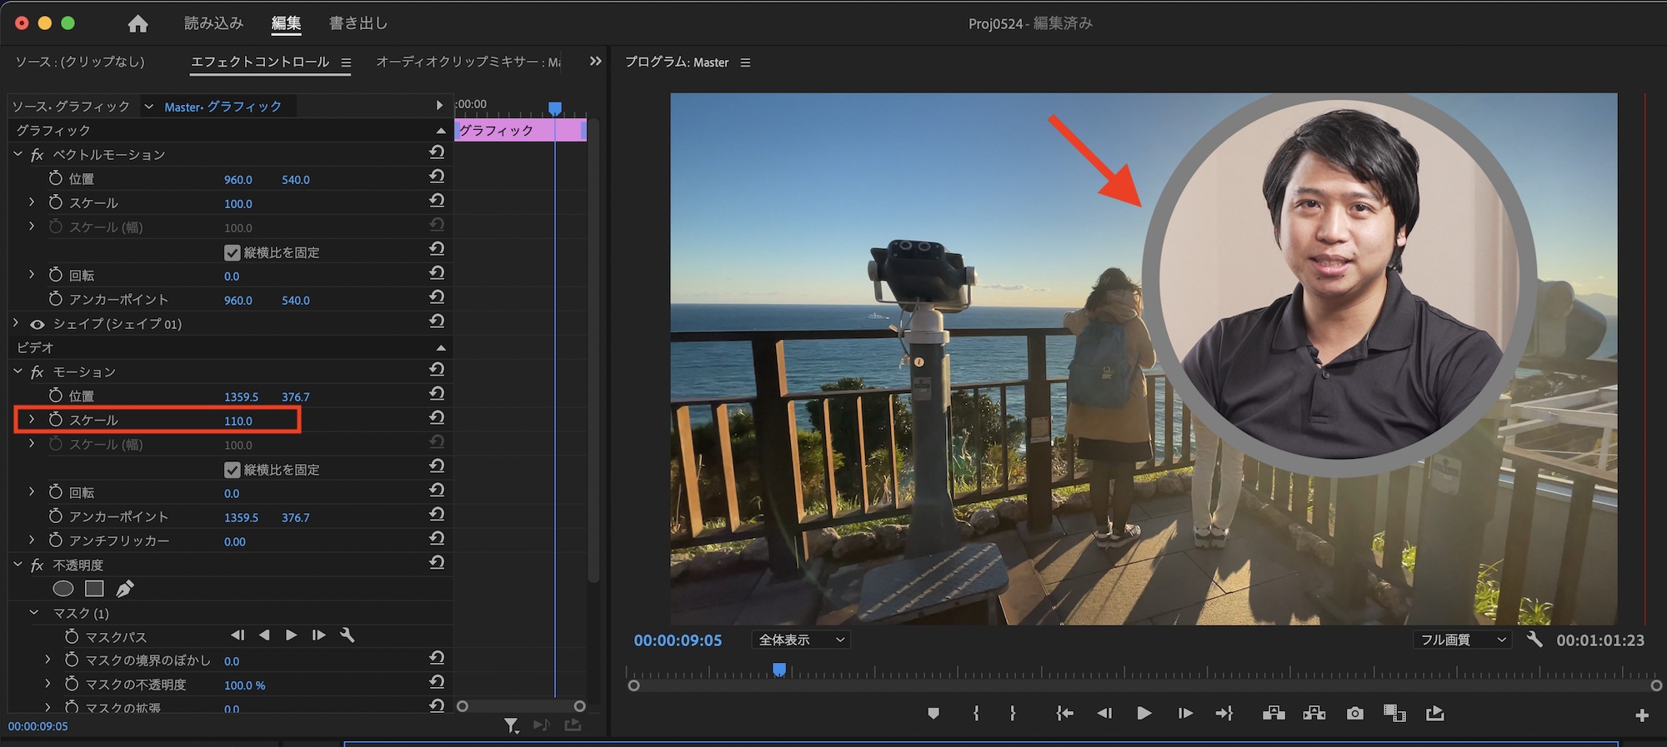This screenshot has height=747, width=1667.
Task: Select the rectangle mask tool under 不透明度
Action: click(x=94, y=589)
